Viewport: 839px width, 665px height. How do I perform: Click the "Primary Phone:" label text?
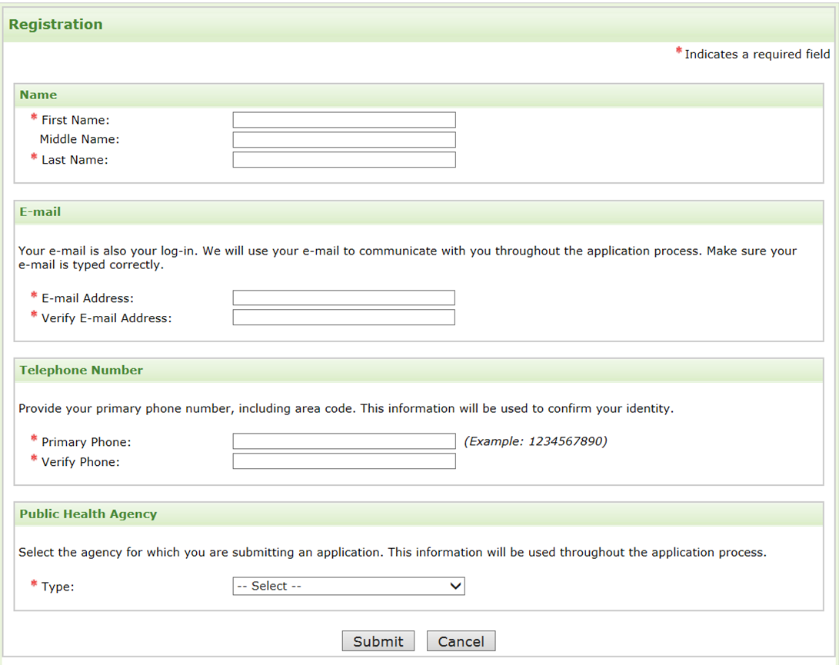[86, 442]
